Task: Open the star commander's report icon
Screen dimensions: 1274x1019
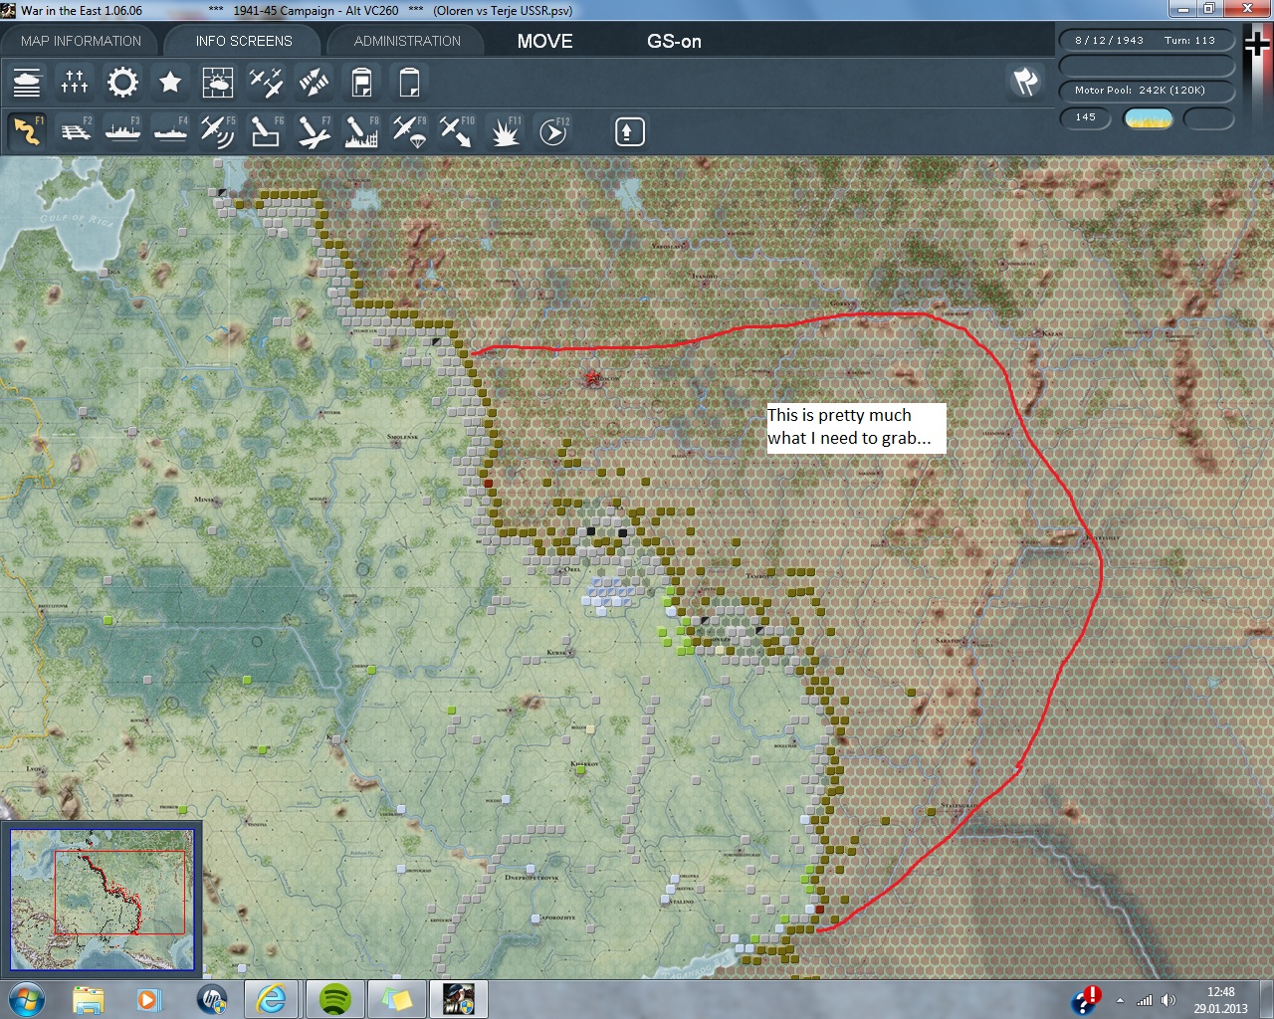Action: pyautogui.click(x=170, y=83)
